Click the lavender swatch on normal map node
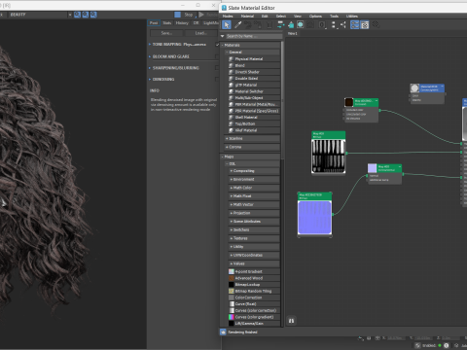Image resolution: width=467 pixels, height=350 pixels. click(x=372, y=168)
